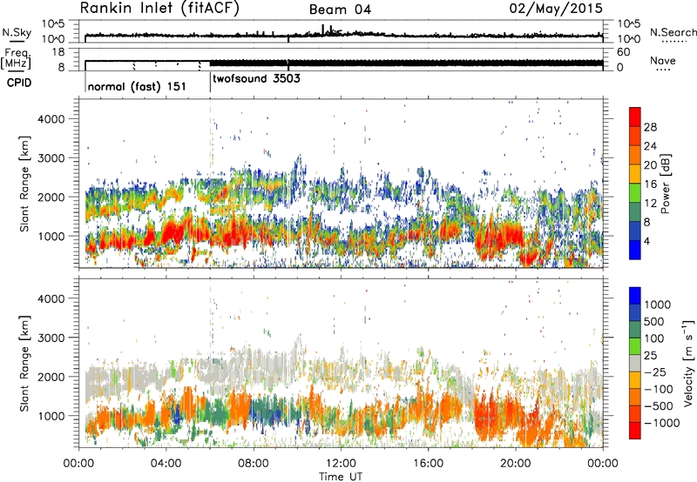Pick the red bottom segment of velocity colorbar

(x=635, y=431)
